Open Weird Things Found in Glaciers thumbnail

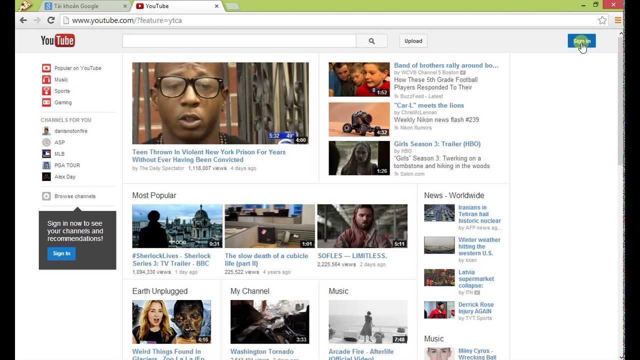pyautogui.click(x=171, y=322)
